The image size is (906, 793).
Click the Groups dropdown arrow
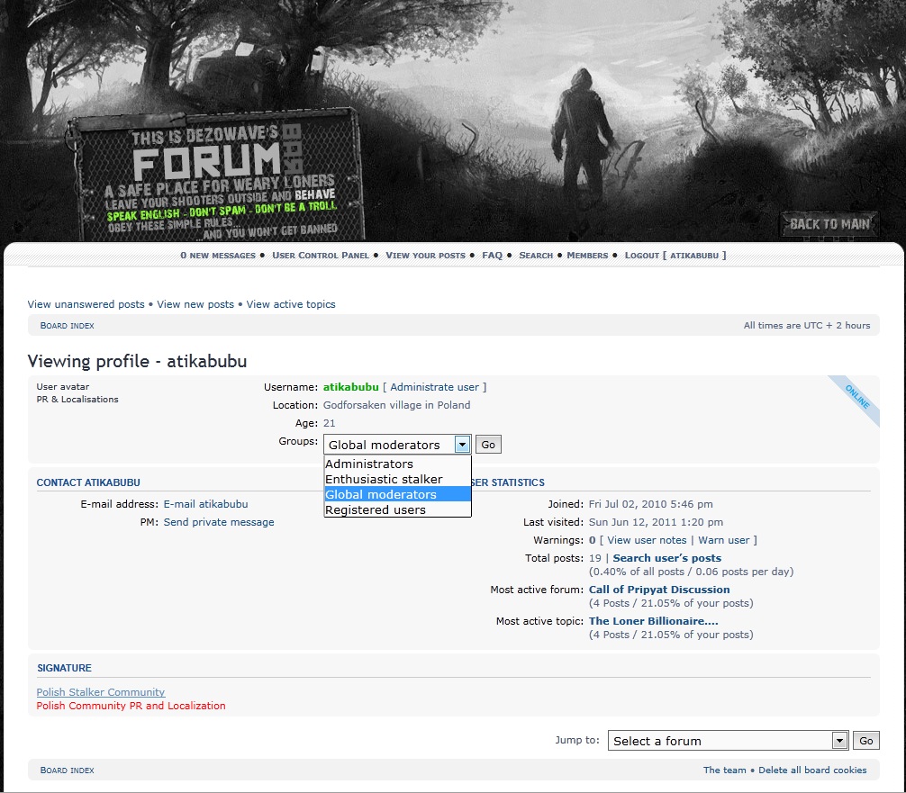point(462,445)
